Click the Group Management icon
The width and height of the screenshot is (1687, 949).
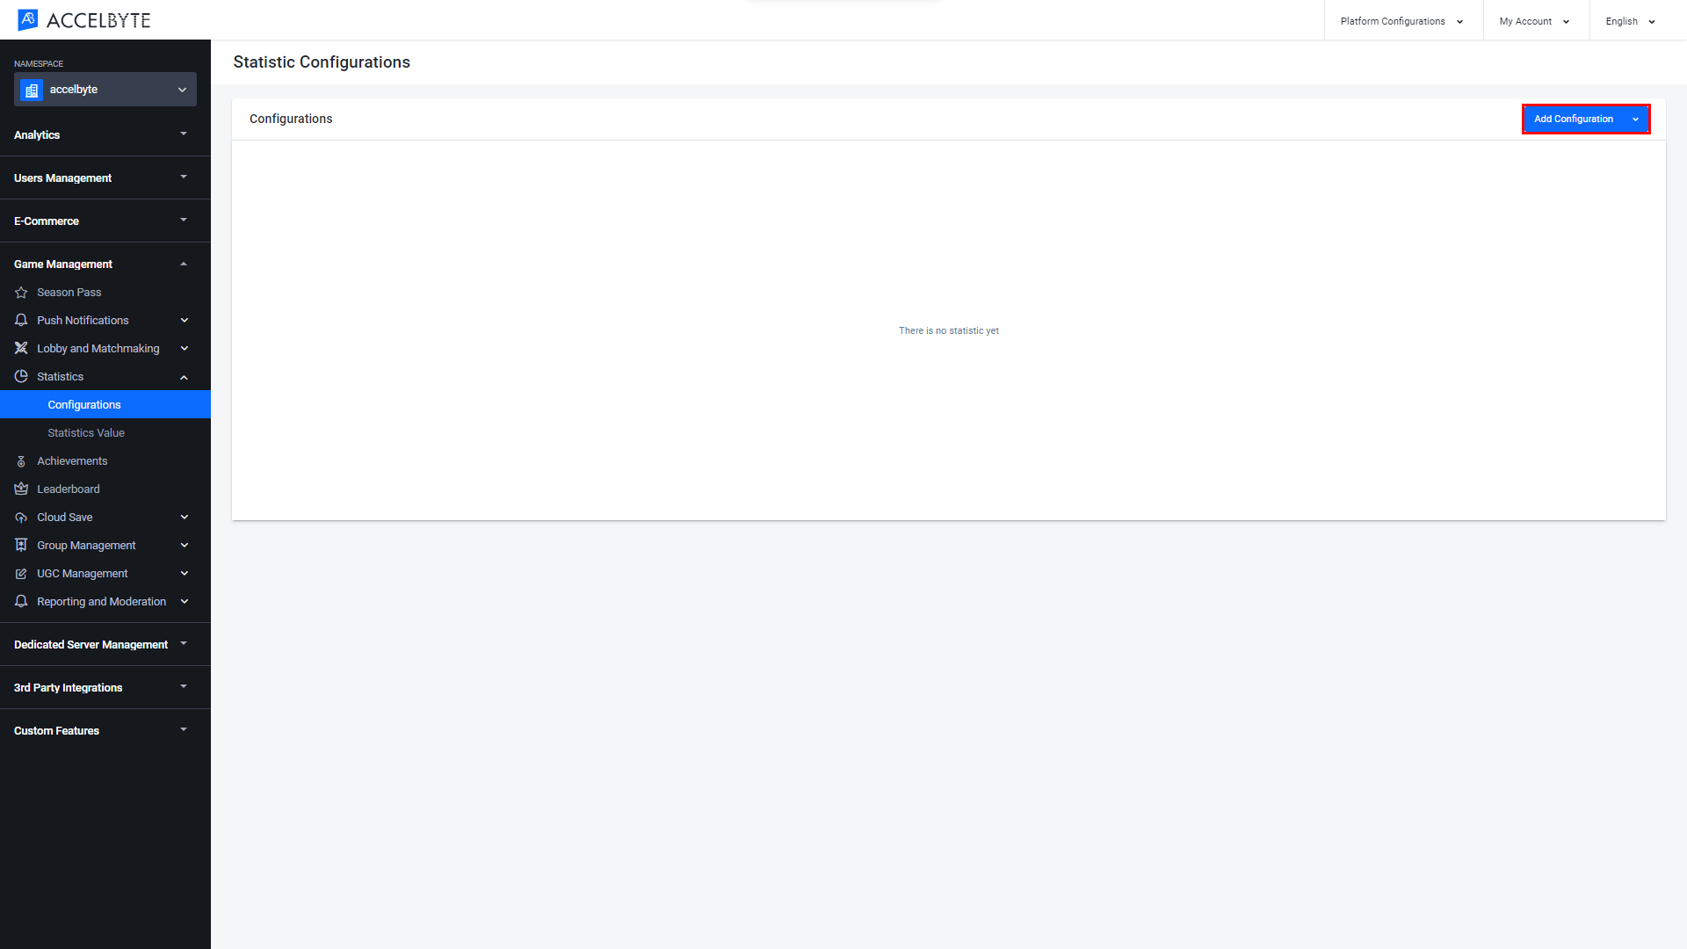(x=21, y=546)
